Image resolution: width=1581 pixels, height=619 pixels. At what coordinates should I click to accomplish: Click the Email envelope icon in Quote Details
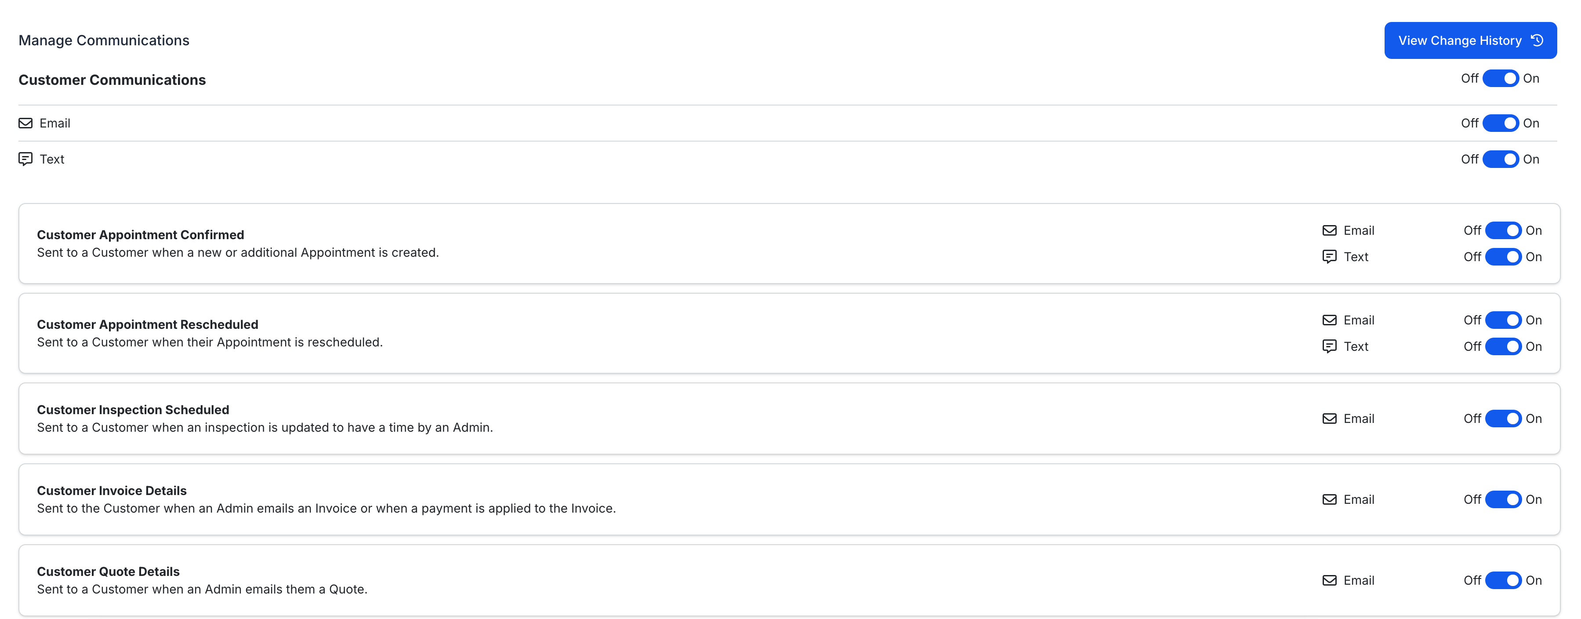tap(1329, 581)
